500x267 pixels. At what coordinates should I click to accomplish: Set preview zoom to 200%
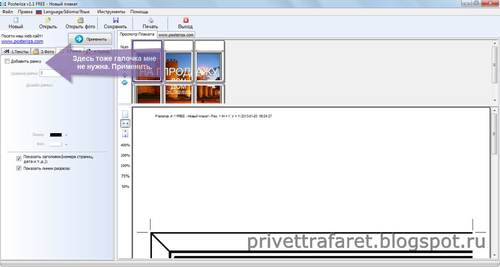click(125, 155)
